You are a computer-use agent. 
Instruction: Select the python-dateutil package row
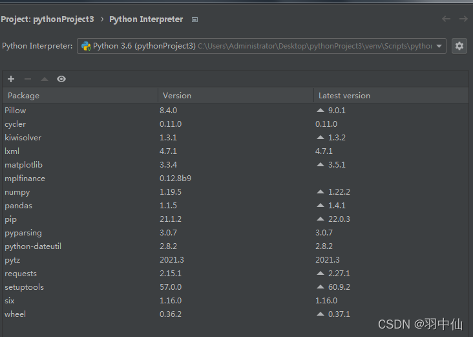point(236,246)
